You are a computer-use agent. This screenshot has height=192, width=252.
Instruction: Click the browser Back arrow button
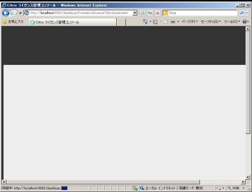pyautogui.click(x=6, y=13)
